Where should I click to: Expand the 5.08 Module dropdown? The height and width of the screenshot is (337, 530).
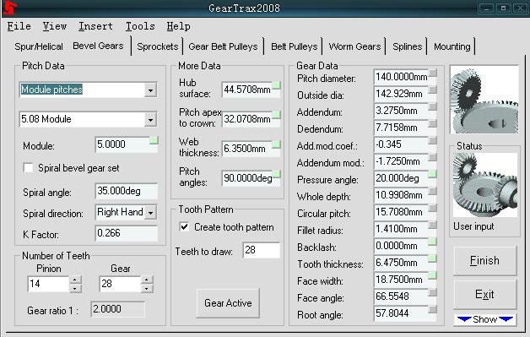(x=150, y=119)
